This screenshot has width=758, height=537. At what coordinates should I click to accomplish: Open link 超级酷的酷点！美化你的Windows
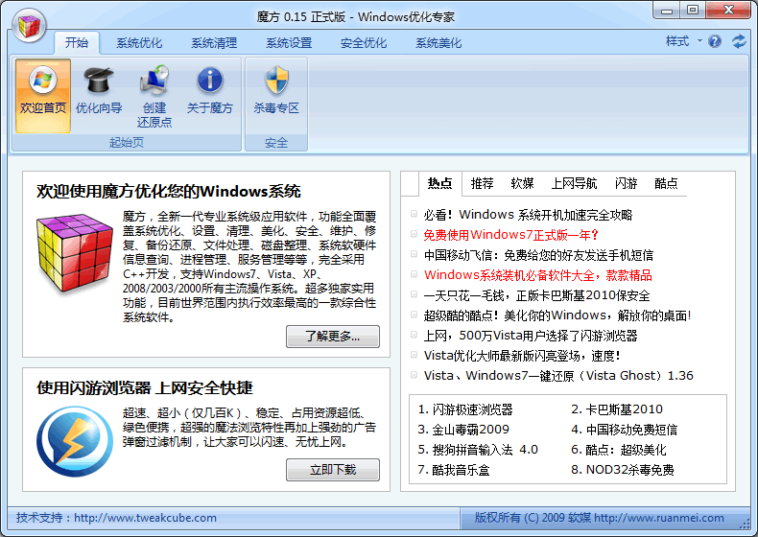[x=557, y=315]
